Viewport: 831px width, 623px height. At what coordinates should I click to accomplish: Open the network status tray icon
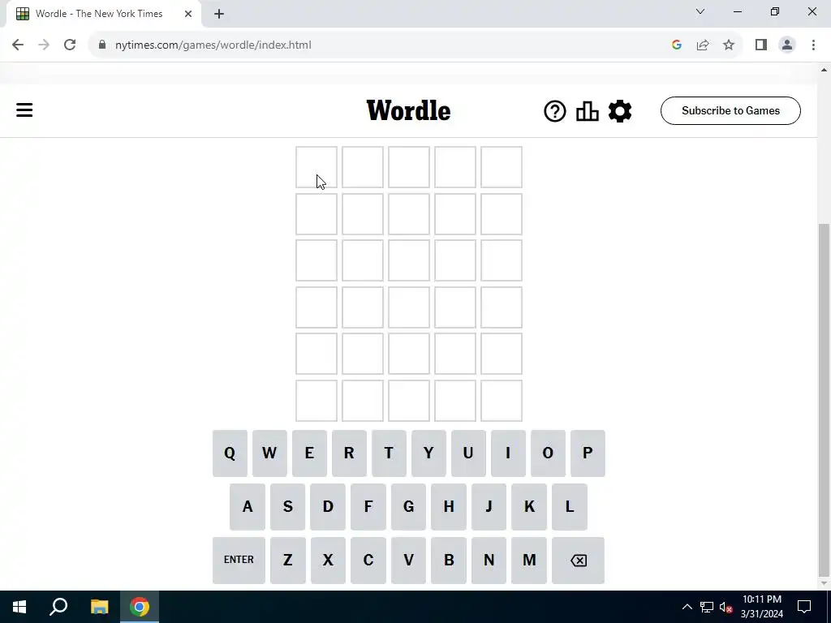coord(707,607)
